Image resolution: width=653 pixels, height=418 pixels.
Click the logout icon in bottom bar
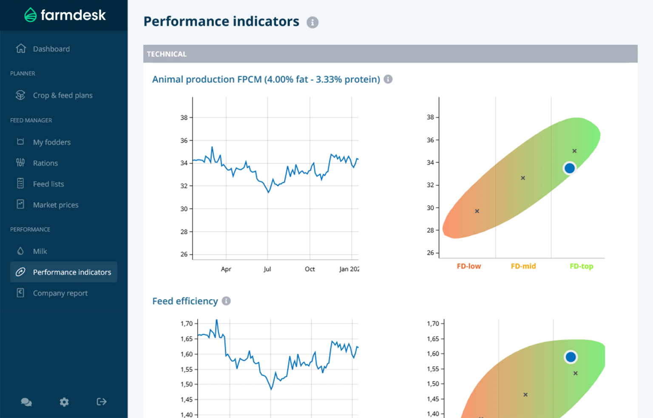pos(101,402)
